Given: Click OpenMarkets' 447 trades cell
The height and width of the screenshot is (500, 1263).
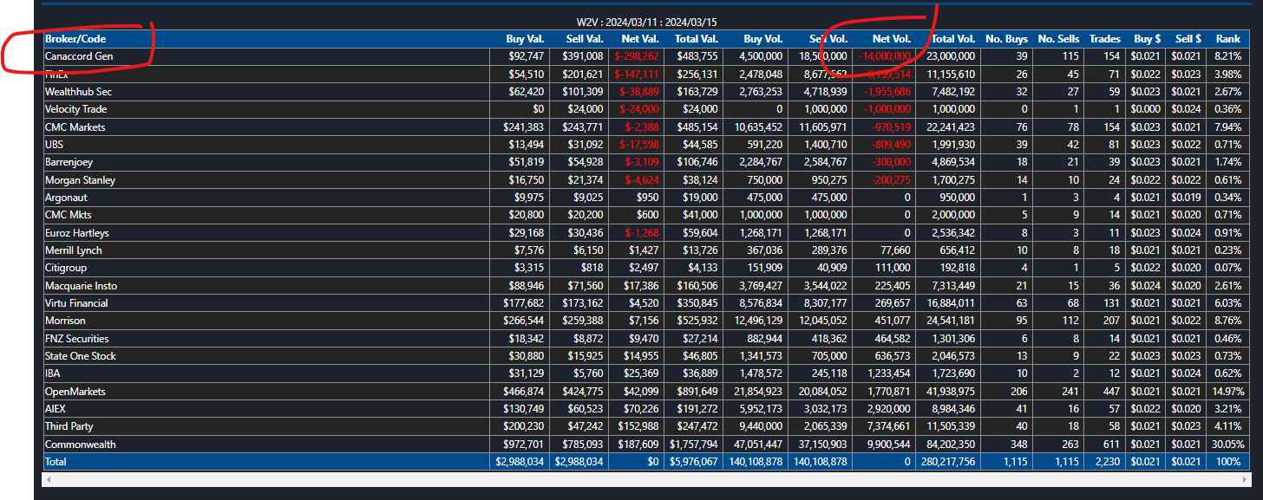Looking at the screenshot, I should tap(1112, 392).
